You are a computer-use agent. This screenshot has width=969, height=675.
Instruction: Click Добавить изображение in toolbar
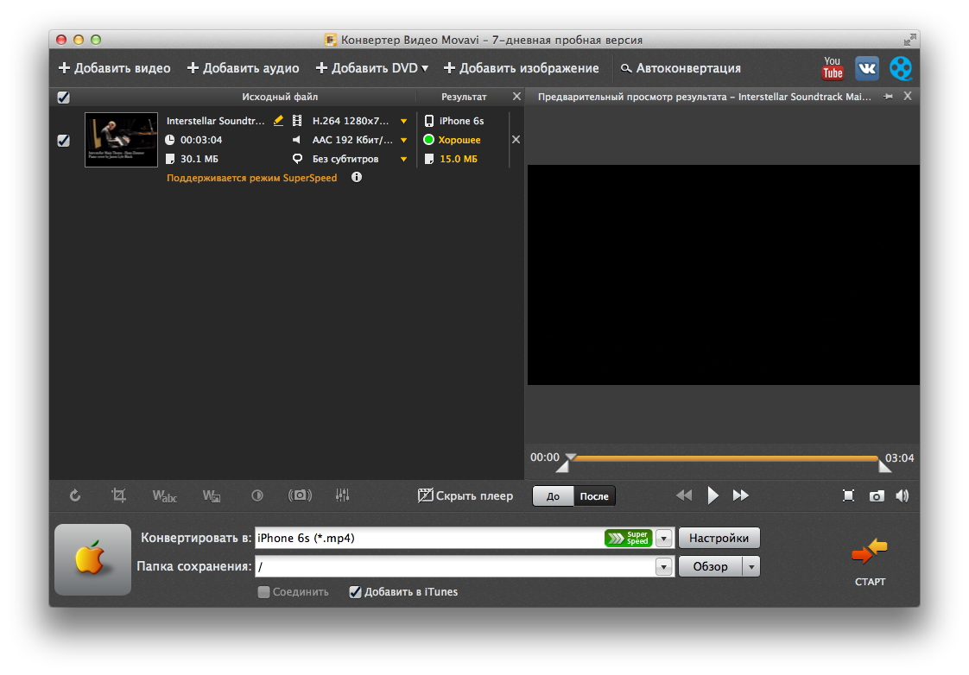[x=522, y=68]
